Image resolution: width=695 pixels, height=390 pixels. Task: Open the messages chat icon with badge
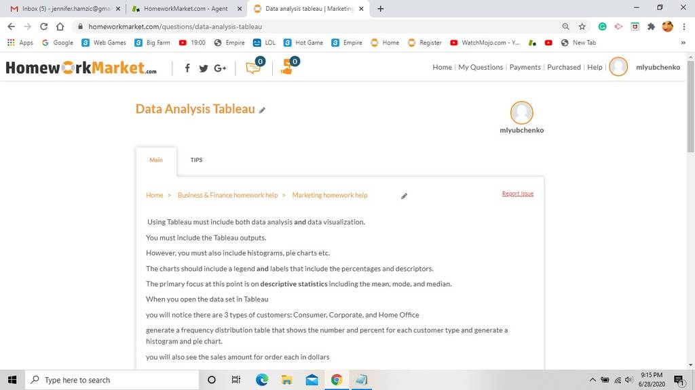pyautogui.click(x=255, y=66)
